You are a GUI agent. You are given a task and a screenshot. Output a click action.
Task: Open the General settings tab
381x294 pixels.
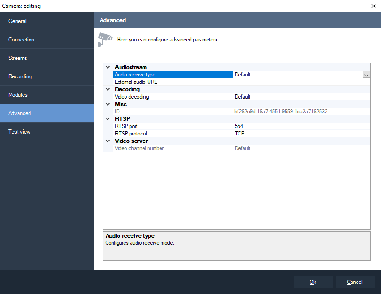(47, 21)
